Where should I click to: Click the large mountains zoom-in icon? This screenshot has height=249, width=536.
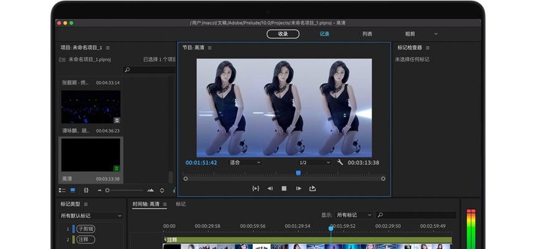pos(151,190)
